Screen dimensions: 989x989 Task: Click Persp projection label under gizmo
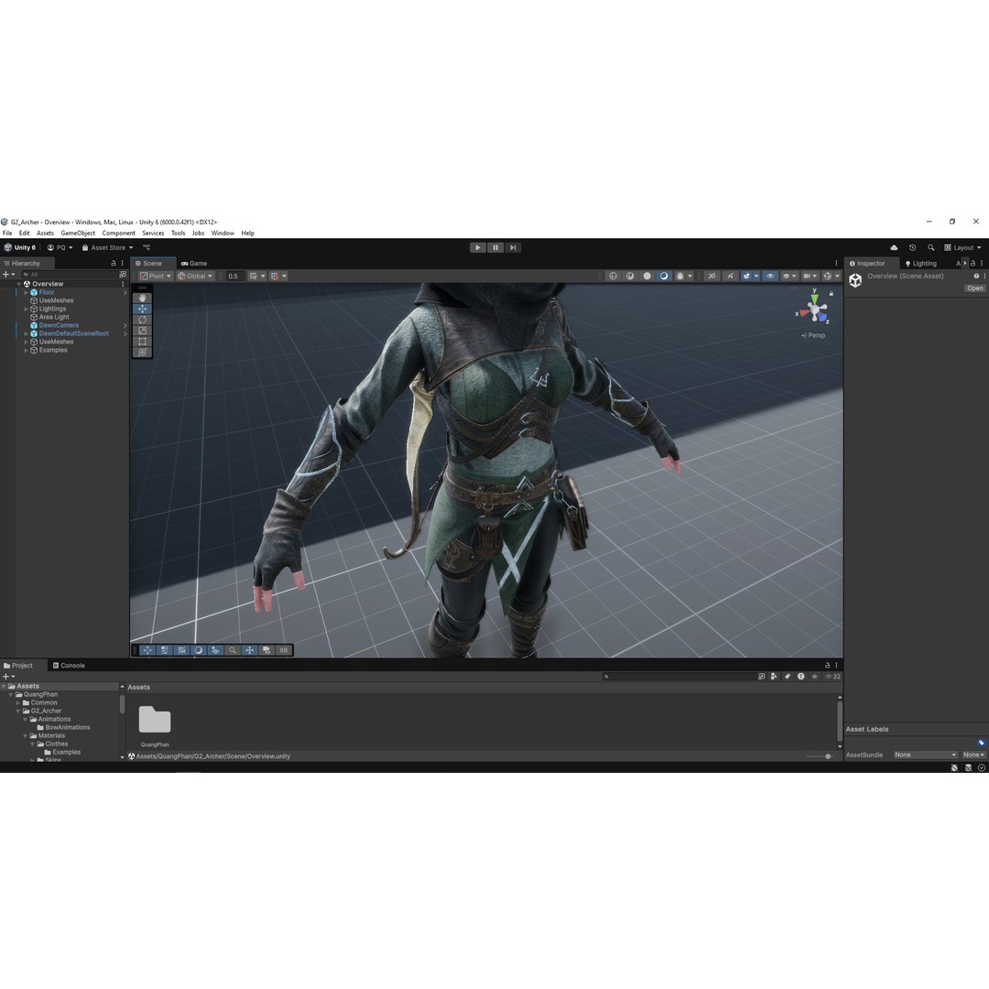click(813, 335)
